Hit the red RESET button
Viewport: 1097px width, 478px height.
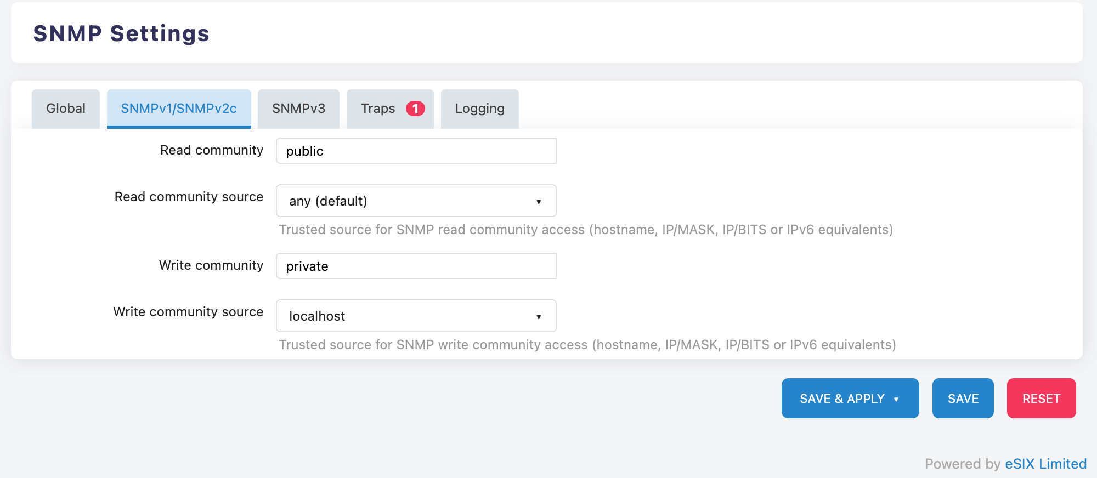(x=1041, y=399)
